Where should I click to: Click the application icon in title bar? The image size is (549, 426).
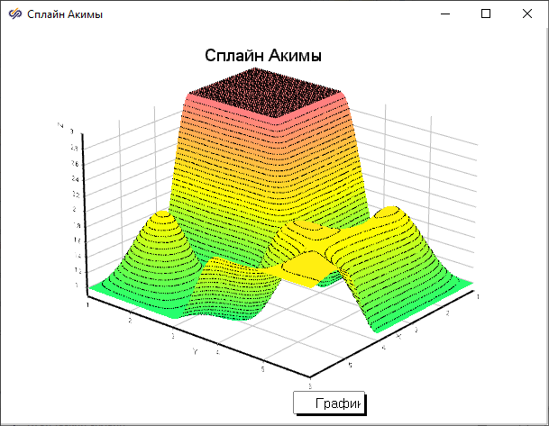[14, 14]
